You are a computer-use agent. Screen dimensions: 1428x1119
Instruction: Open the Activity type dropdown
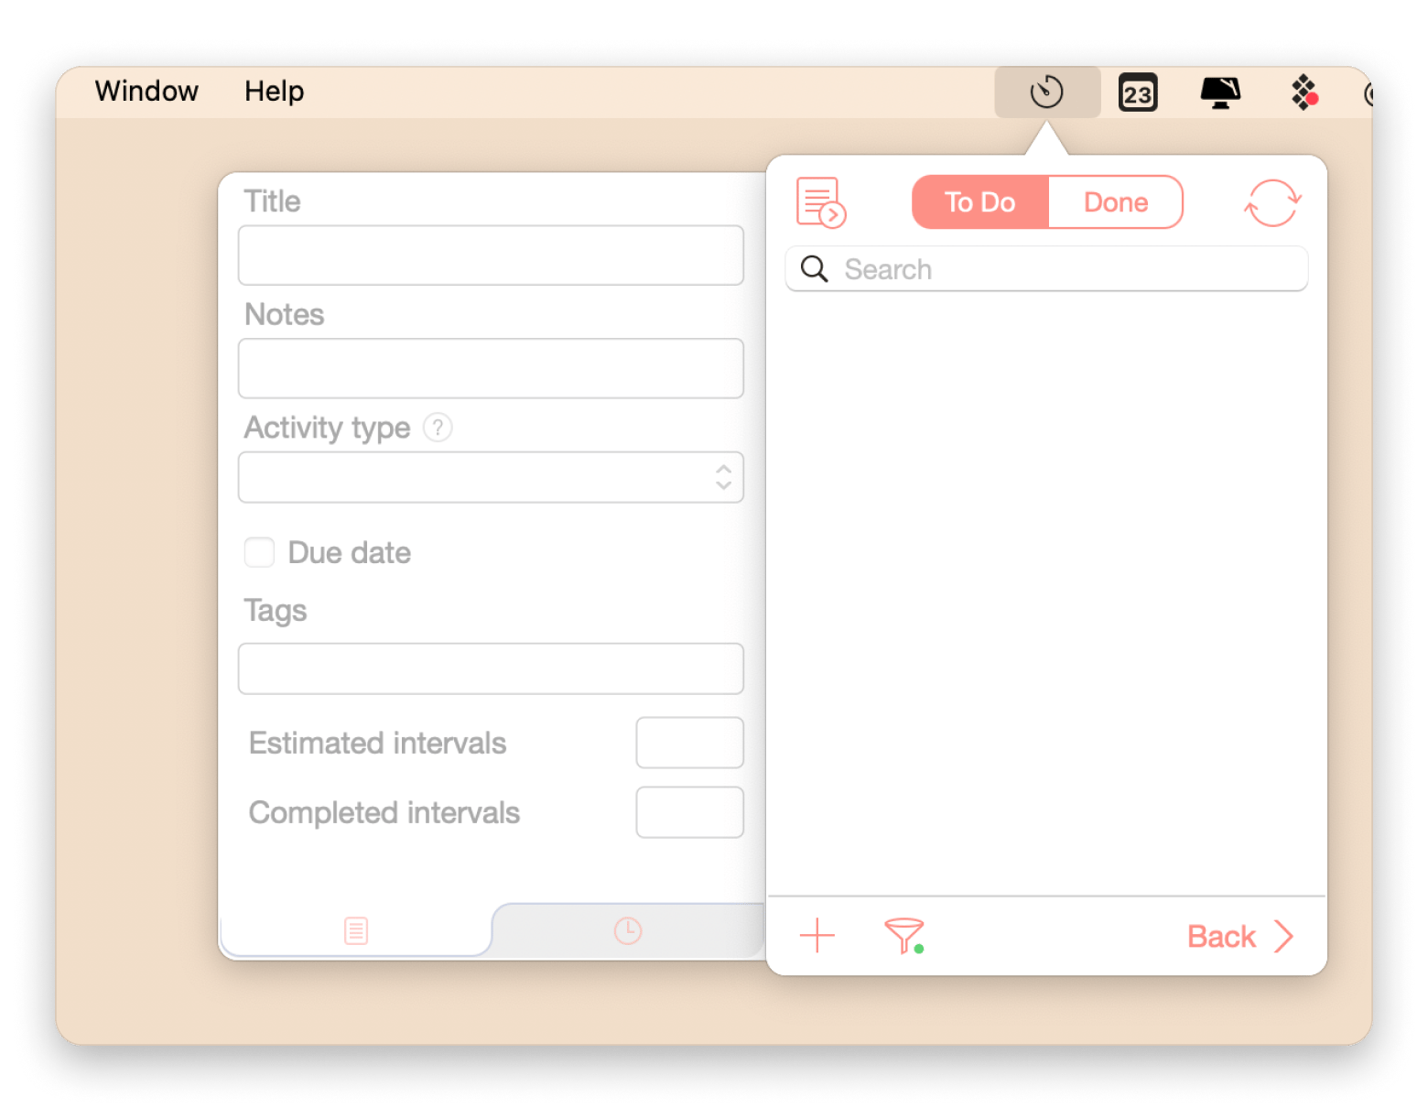click(491, 477)
